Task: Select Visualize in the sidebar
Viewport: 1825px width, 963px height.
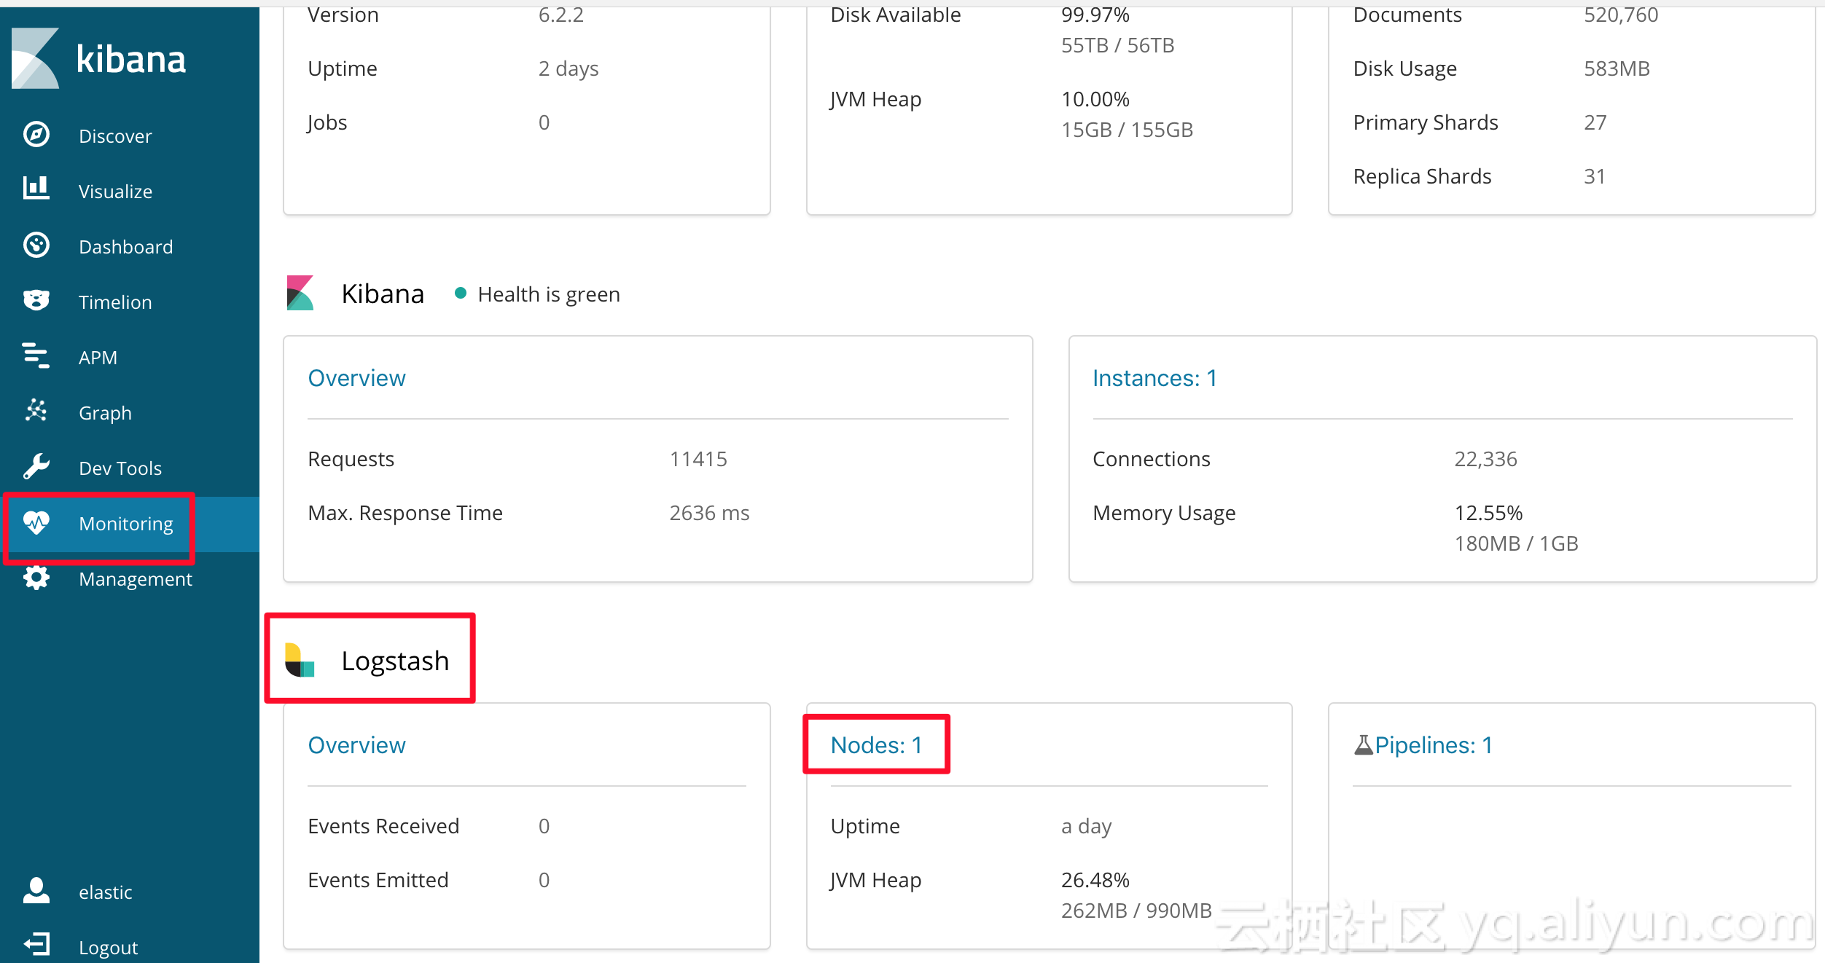Action: (x=115, y=192)
